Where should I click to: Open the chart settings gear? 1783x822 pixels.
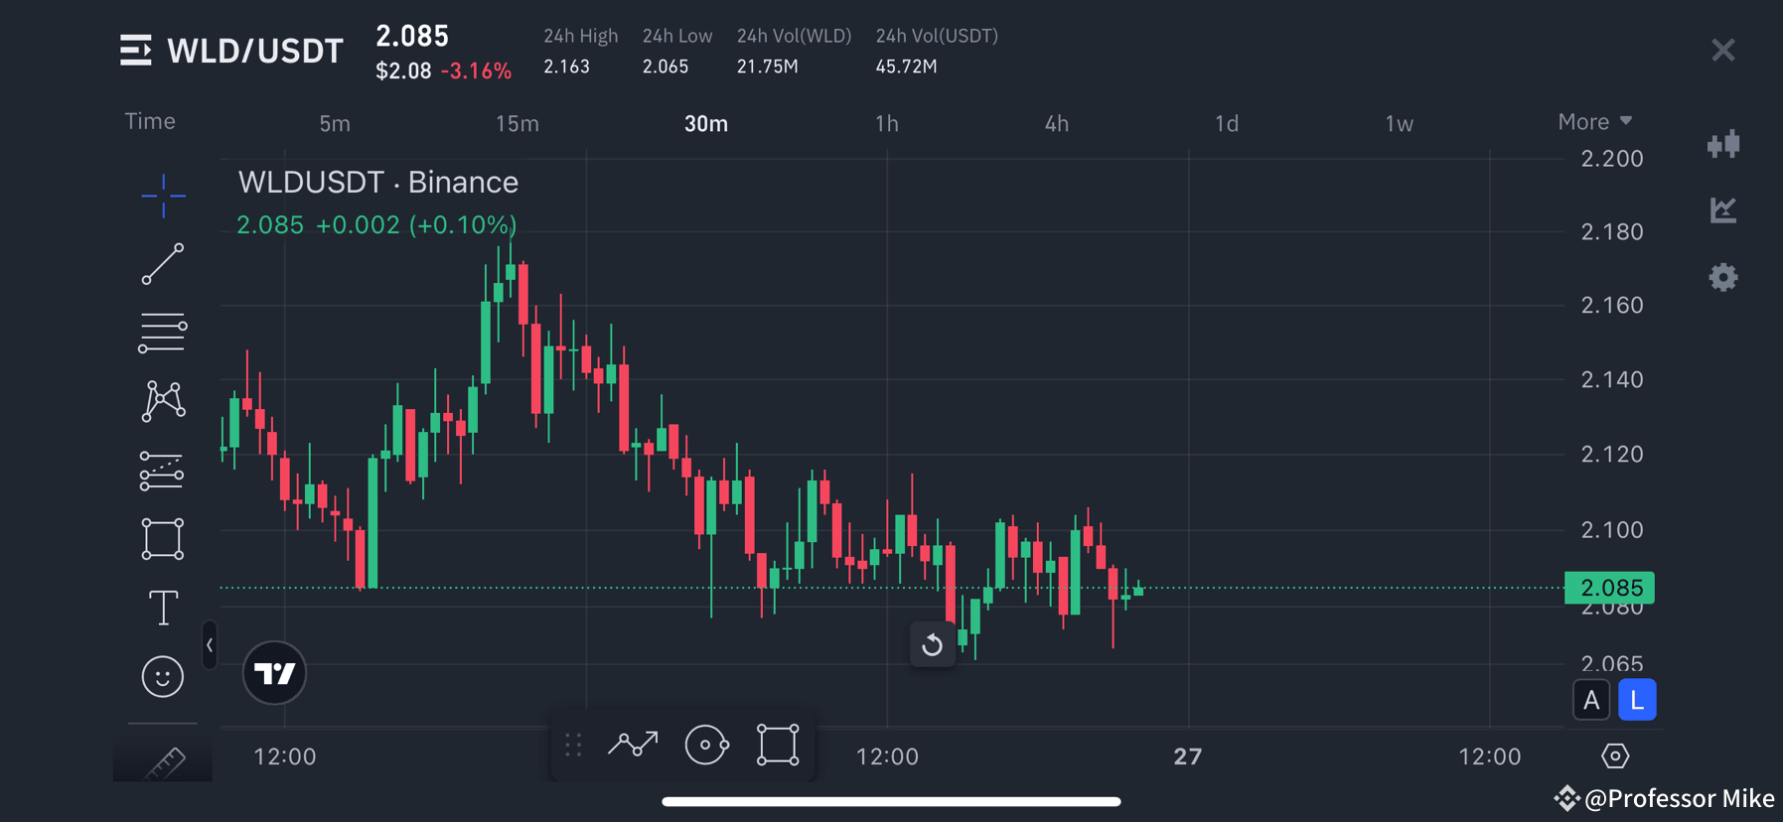pos(1723,277)
